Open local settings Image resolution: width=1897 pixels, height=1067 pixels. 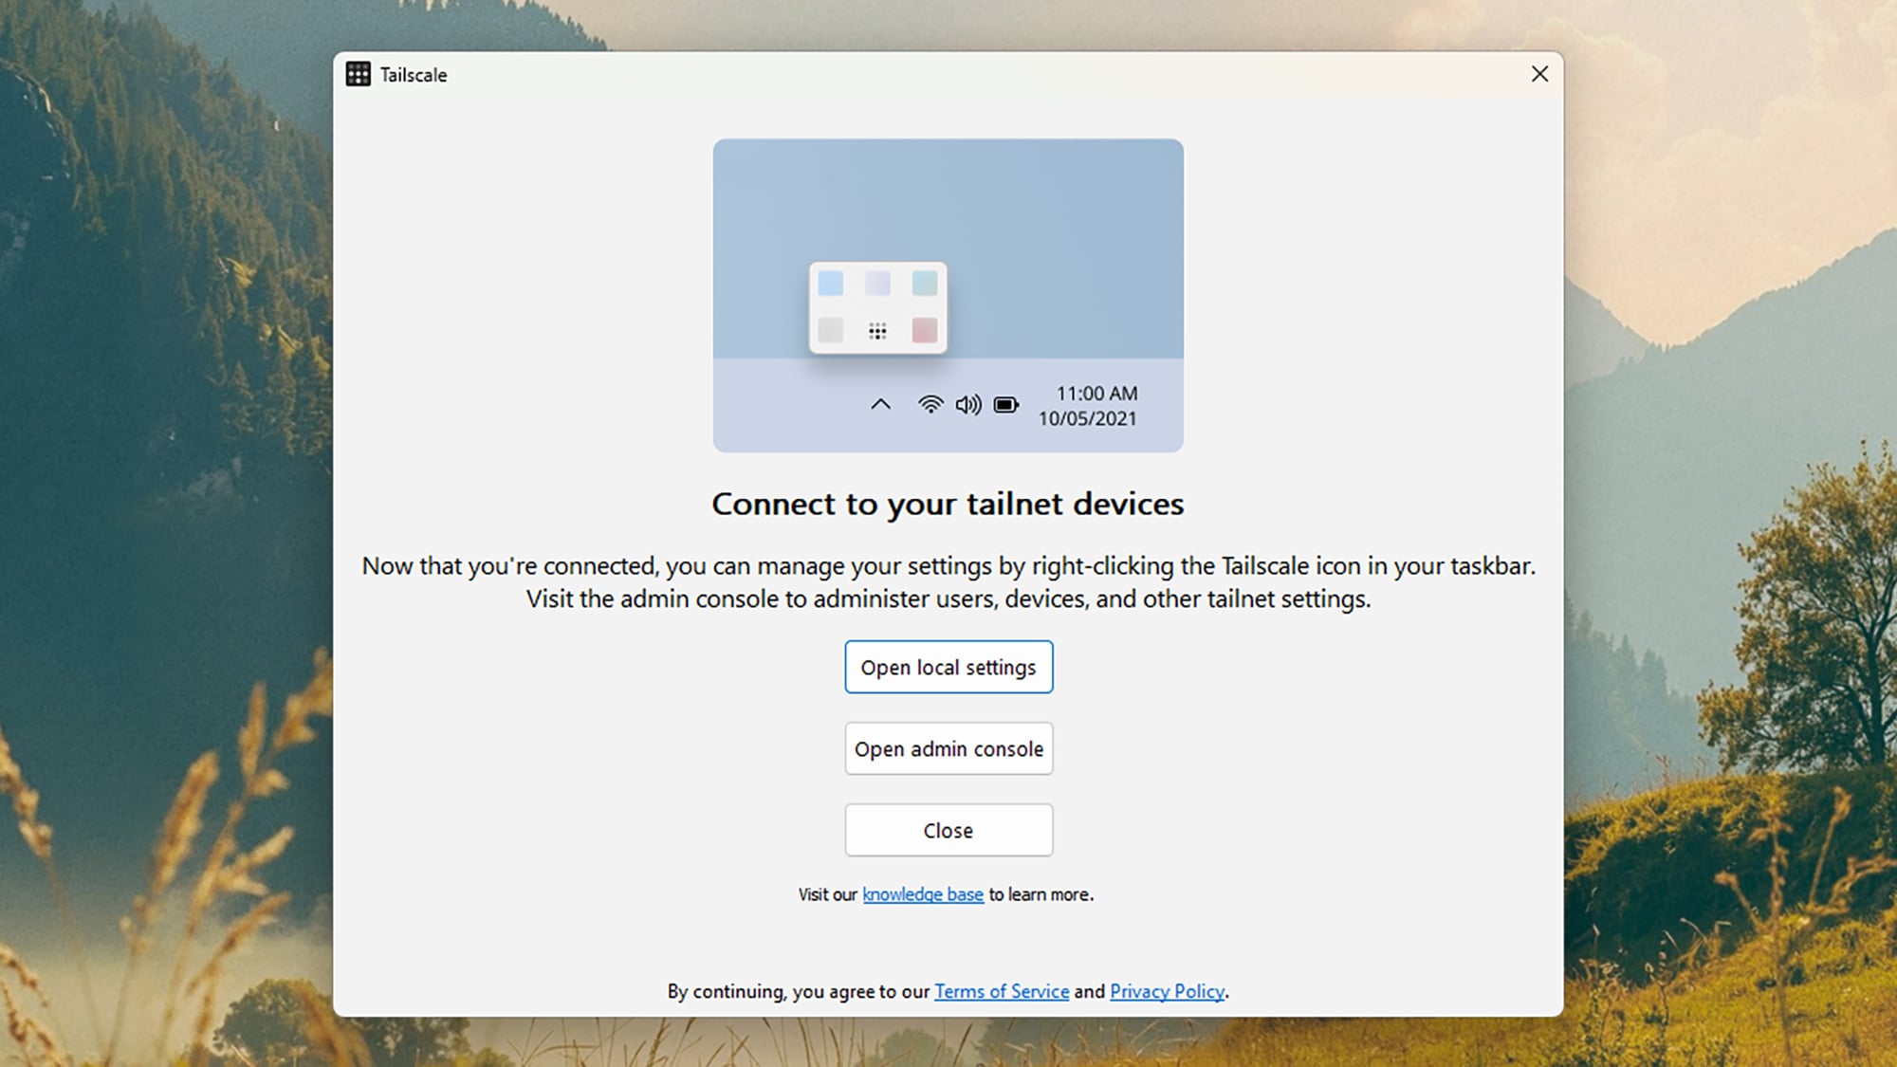pos(948,667)
